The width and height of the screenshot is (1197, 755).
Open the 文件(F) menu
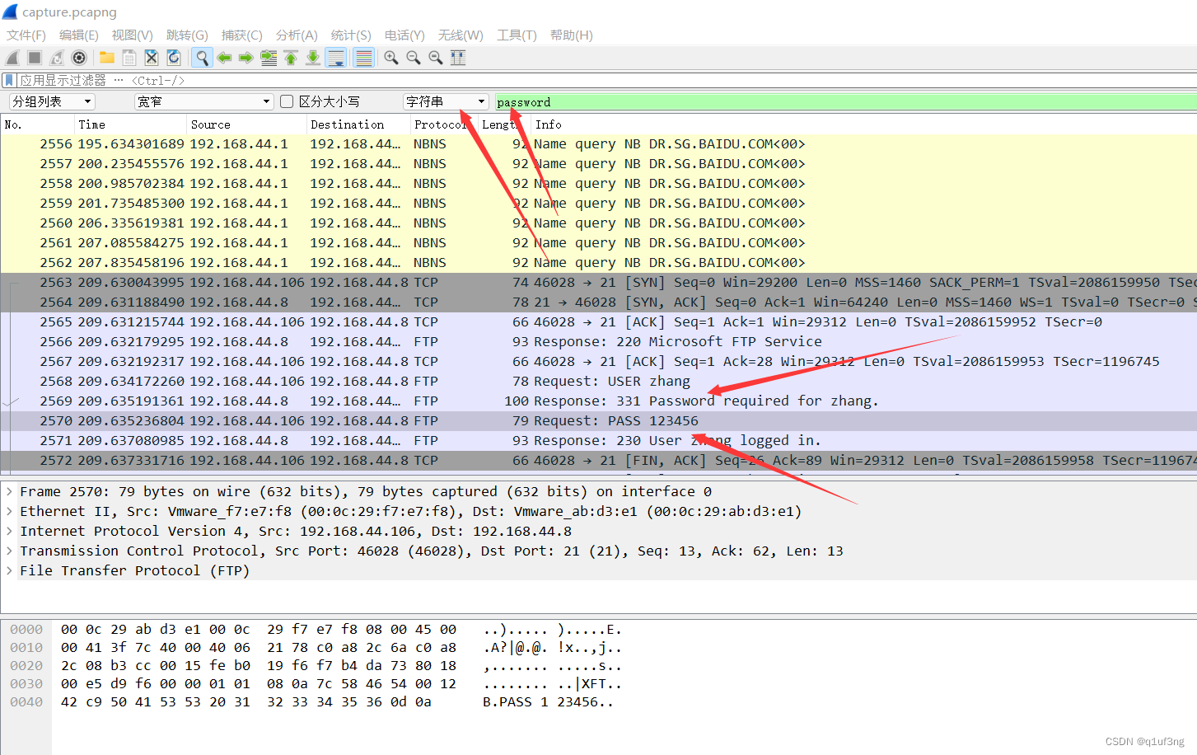[x=26, y=35]
